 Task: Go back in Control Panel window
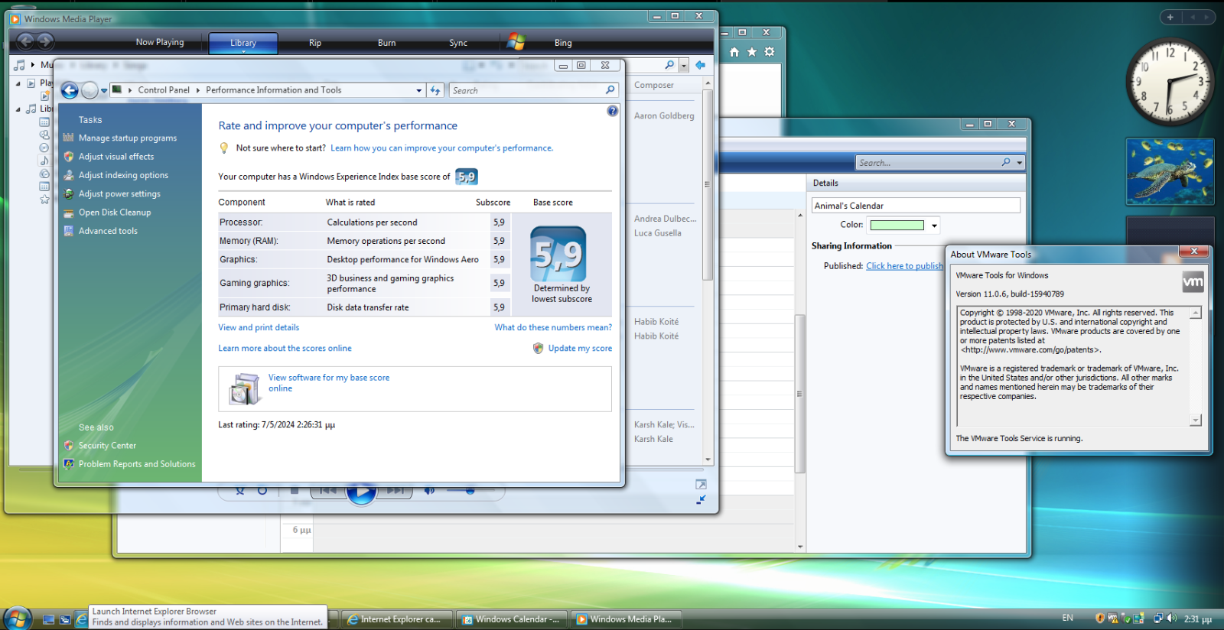[x=70, y=90]
